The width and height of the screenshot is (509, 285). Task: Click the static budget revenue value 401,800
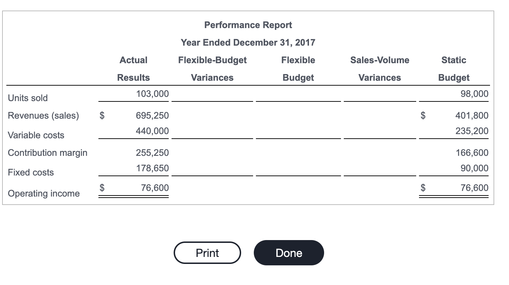pyautogui.click(x=472, y=115)
